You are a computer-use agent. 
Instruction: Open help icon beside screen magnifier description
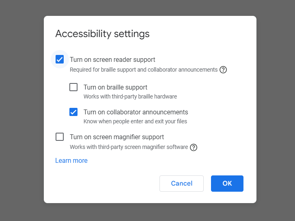194,147
